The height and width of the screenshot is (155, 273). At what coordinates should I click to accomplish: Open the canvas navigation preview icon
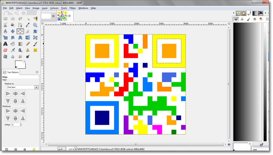[x=229, y=144]
